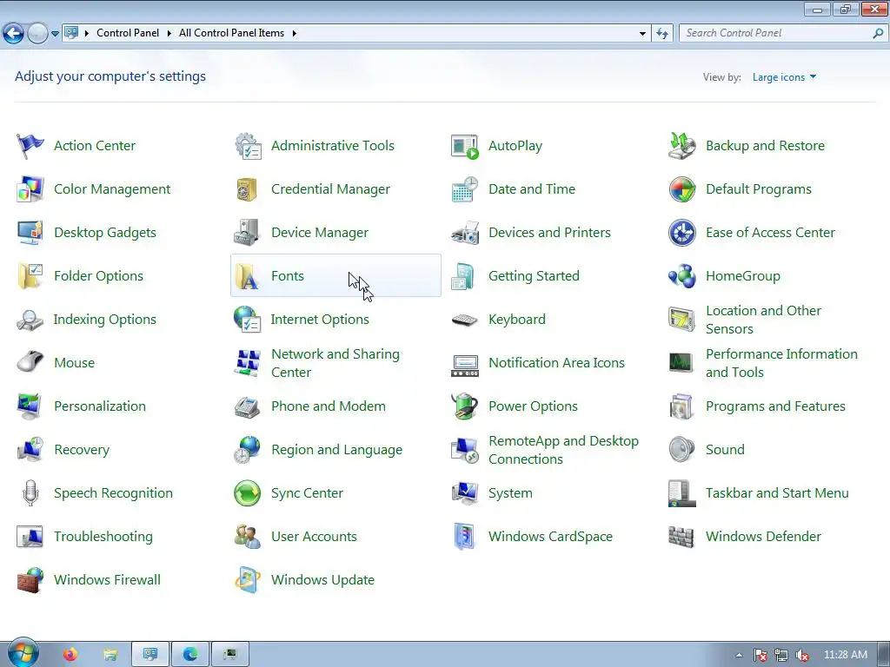The width and height of the screenshot is (890, 667).
Task: Open the Location and Other Sensors link
Action: click(x=763, y=320)
